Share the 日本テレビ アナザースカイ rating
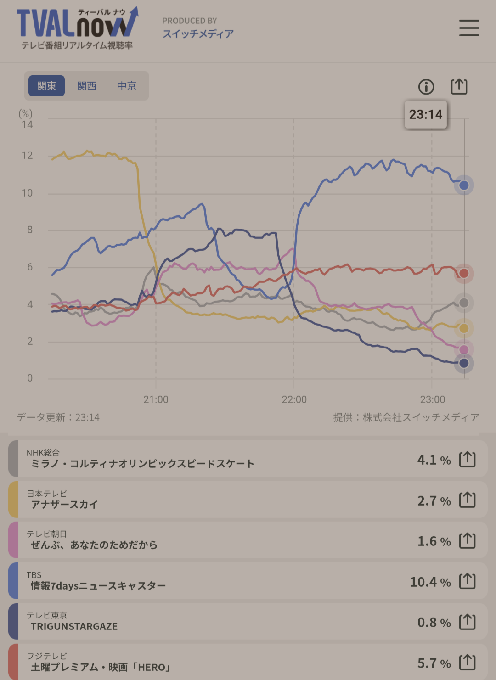The width and height of the screenshot is (496, 680). click(467, 500)
